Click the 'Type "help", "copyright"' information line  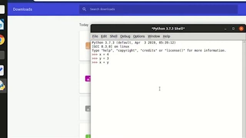click(x=159, y=51)
